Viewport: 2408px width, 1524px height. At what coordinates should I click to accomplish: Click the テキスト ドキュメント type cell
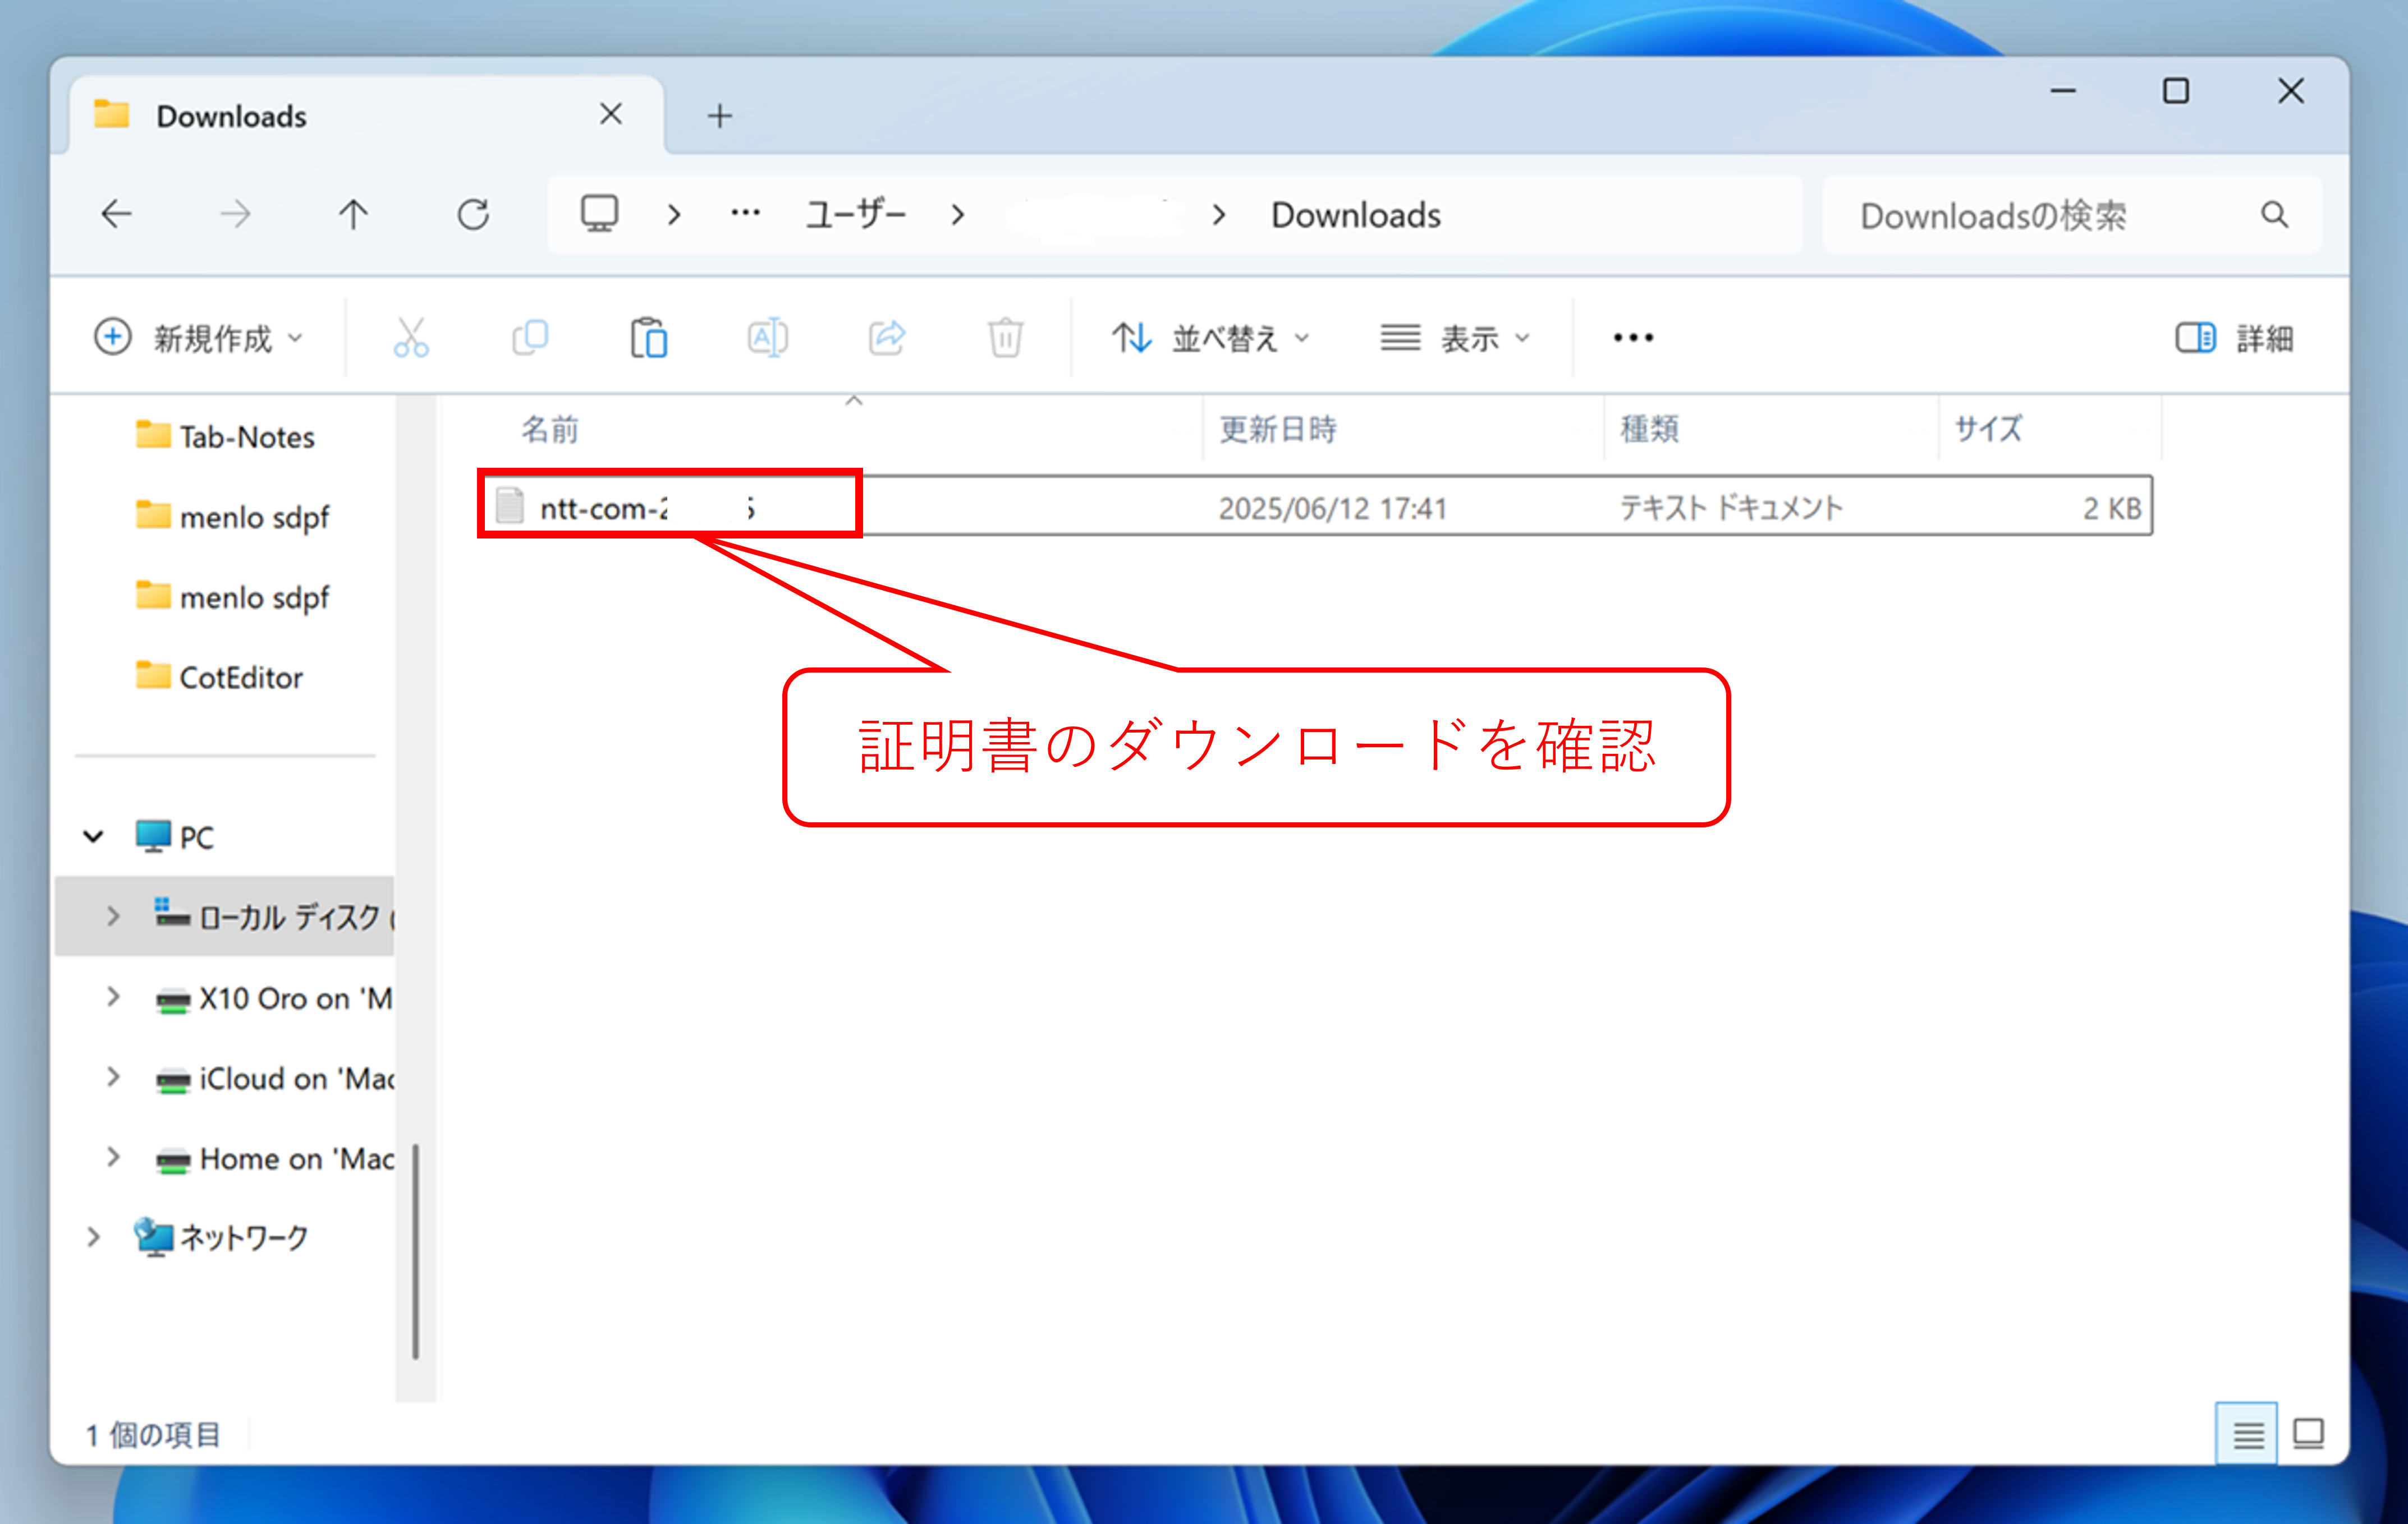click(x=1730, y=508)
